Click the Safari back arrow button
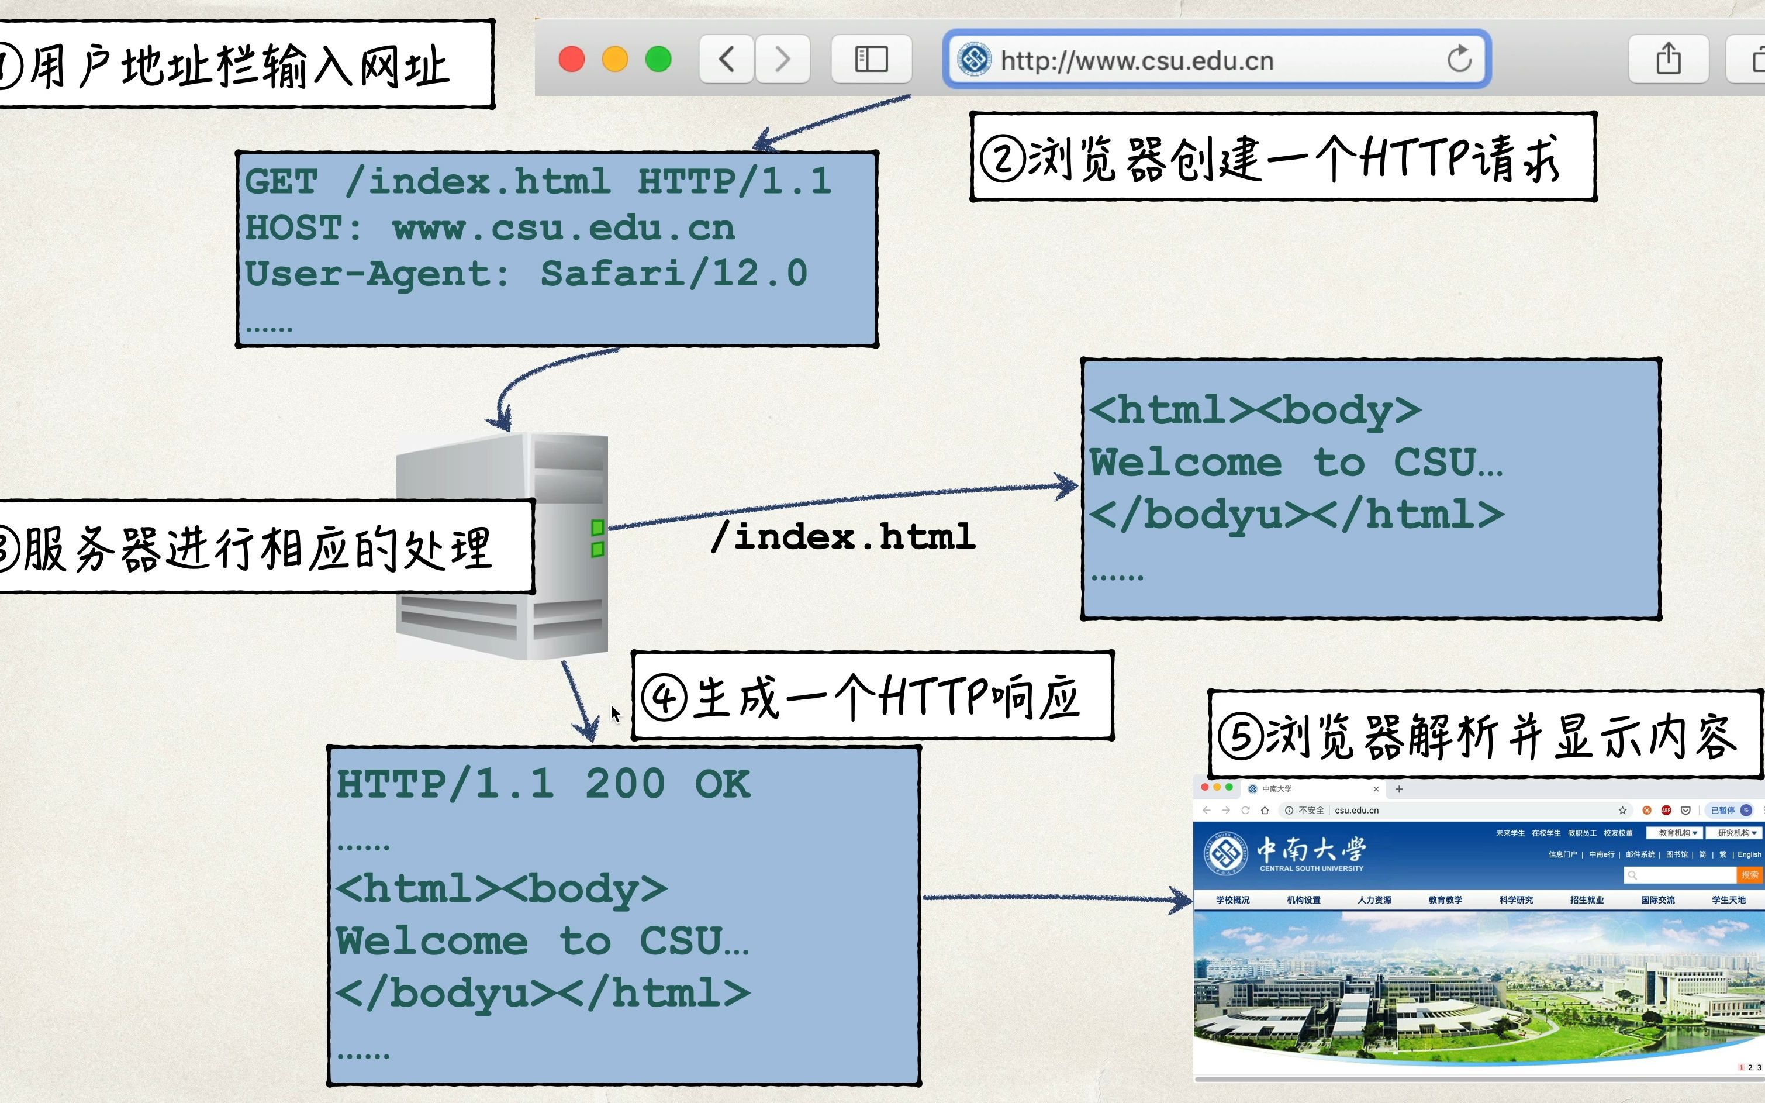1765x1103 pixels. 726,59
